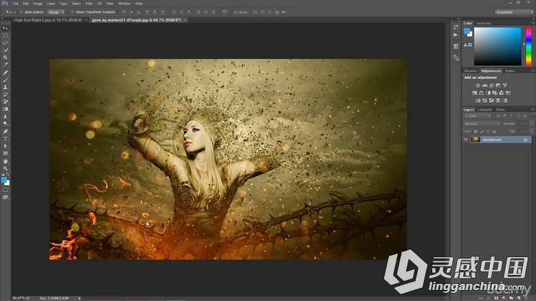The height and width of the screenshot is (301, 536).
Task: Select the History Brush tool
Action: coord(5,95)
